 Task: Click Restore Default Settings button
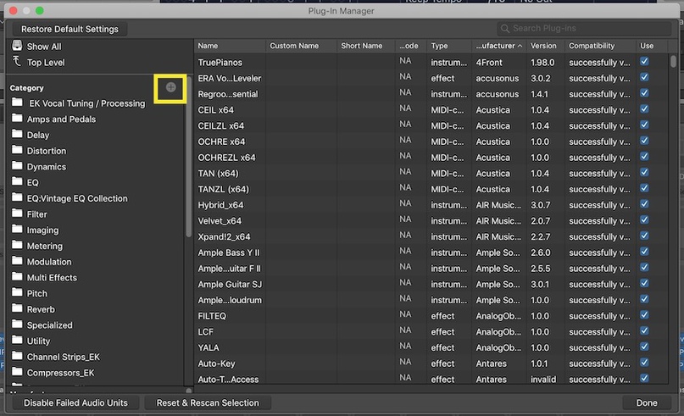tap(70, 29)
